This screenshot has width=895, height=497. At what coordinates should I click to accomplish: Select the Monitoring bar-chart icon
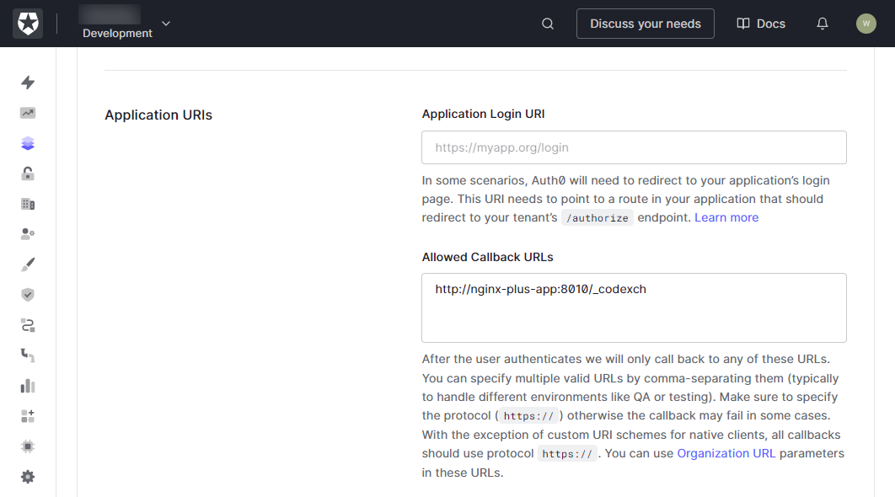[28, 385]
